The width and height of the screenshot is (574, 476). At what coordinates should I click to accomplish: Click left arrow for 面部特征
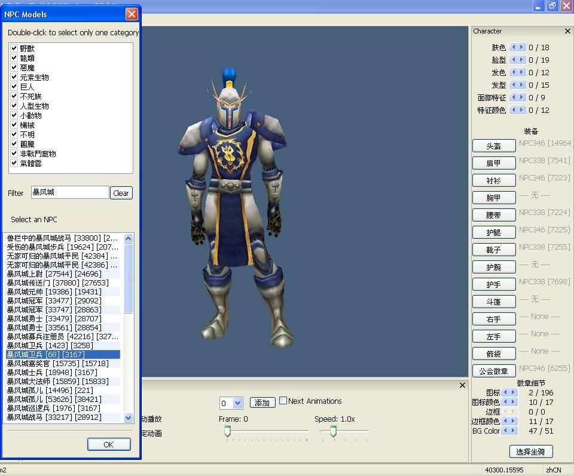[x=514, y=97]
